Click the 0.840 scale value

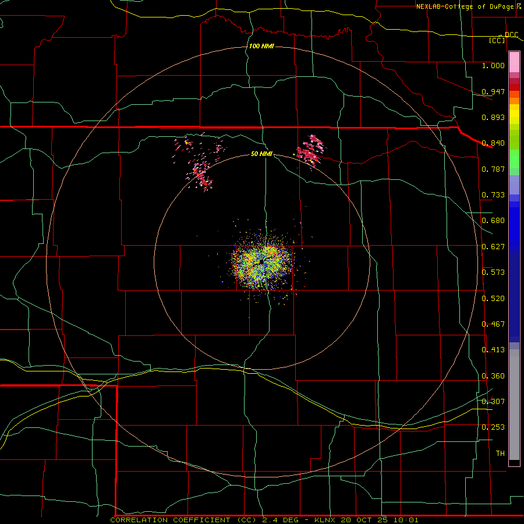[493, 143]
